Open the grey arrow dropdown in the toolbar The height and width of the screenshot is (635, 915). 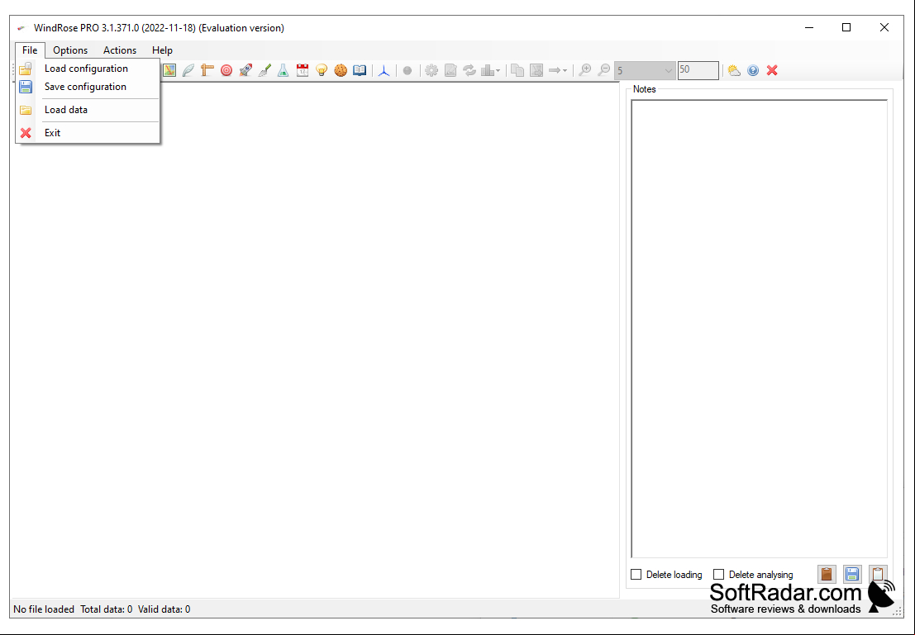click(558, 70)
